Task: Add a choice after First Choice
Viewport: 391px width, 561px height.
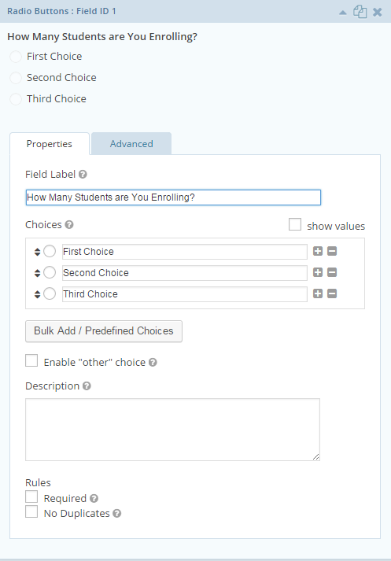Action: (318, 251)
